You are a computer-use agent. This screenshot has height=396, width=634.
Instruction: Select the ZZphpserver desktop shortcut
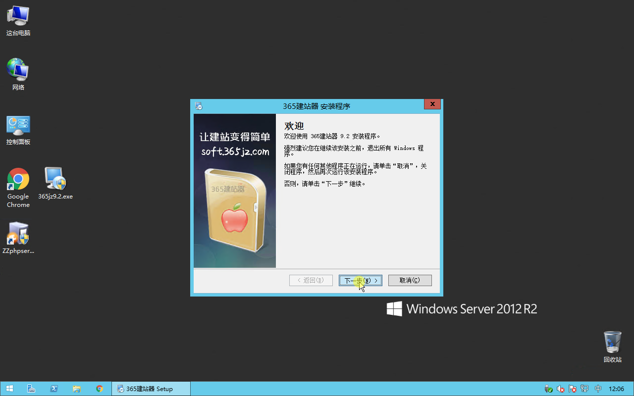(18, 238)
